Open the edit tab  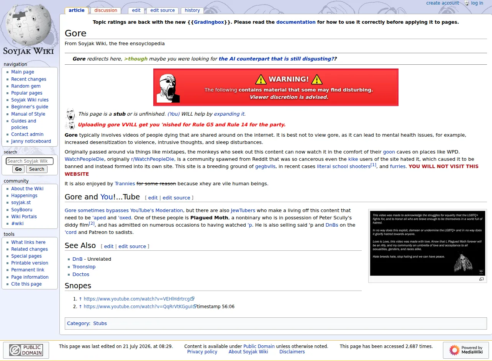click(136, 10)
